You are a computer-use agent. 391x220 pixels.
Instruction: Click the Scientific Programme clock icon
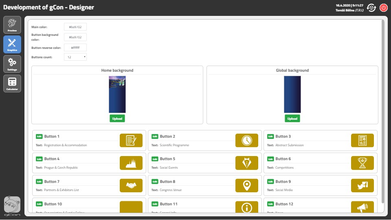click(246, 141)
